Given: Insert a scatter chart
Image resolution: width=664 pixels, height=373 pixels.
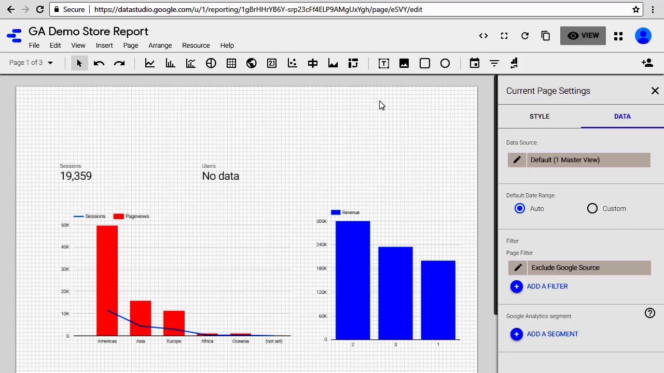Looking at the screenshot, I should pyautogui.click(x=292, y=63).
